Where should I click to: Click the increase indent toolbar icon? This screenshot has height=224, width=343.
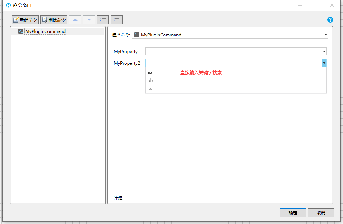pos(103,20)
